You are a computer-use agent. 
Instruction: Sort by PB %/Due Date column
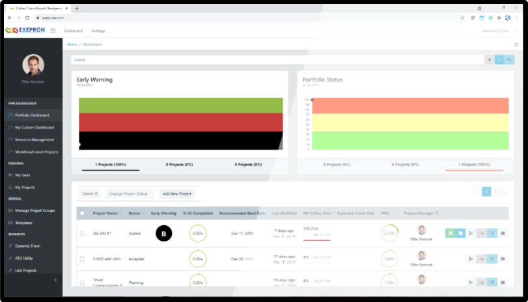click(319, 213)
